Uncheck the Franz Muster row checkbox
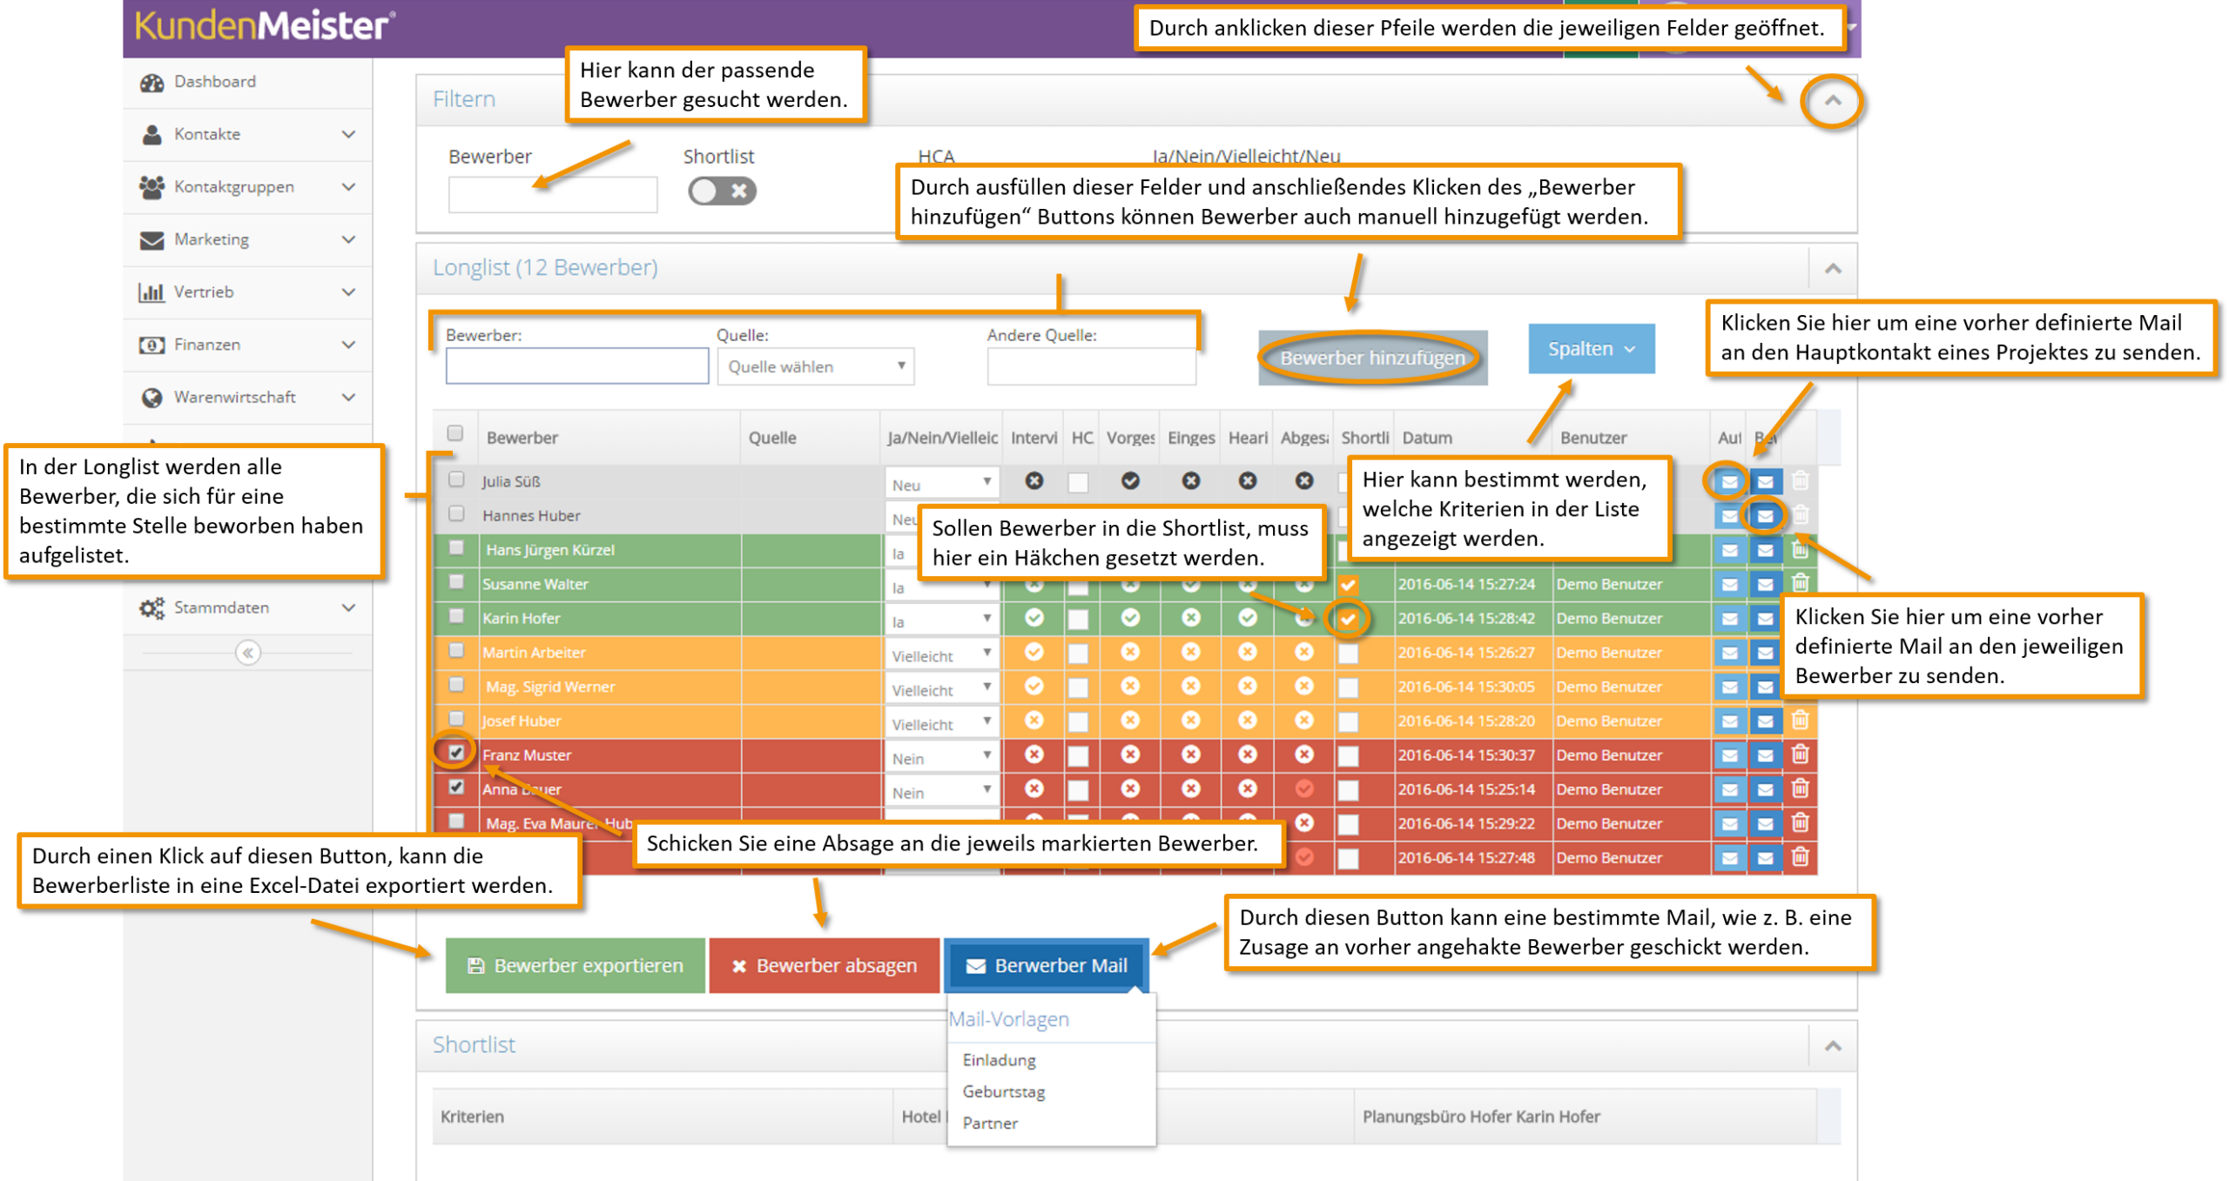This screenshot has height=1181, width=2229. click(456, 753)
